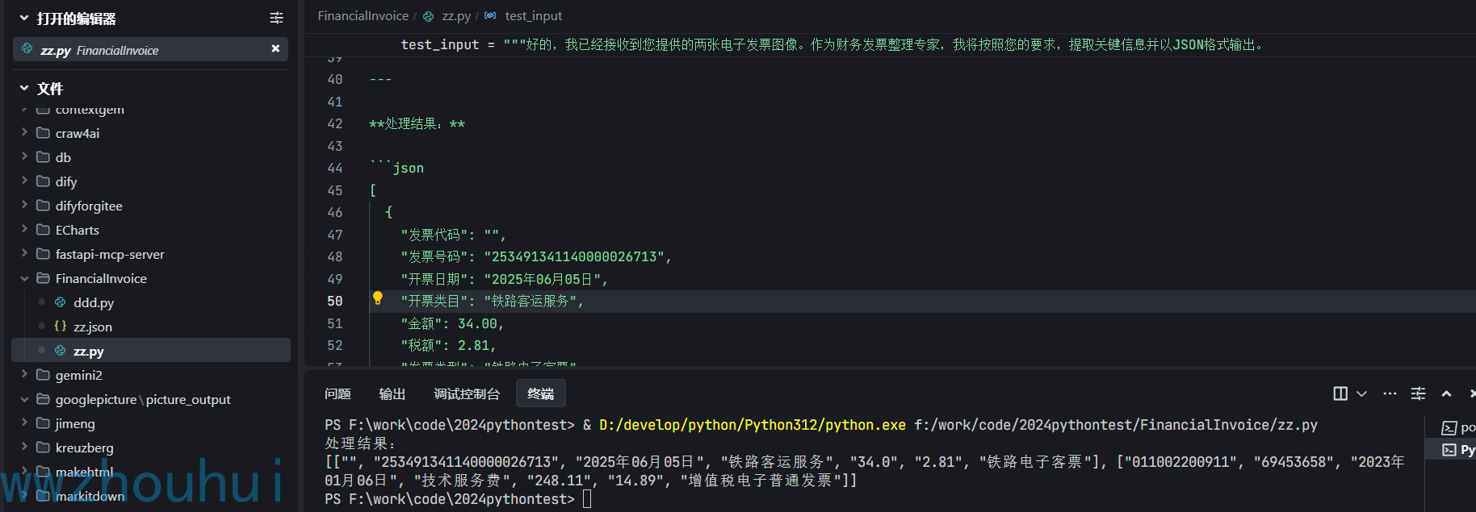This screenshot has width=1476, height=512.
Task: Click the ```json line in the editor
Action: [x=396, y=168]
